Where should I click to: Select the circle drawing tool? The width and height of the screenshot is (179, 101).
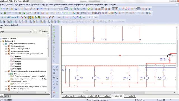pyautogui.click(x=54, y=78)
